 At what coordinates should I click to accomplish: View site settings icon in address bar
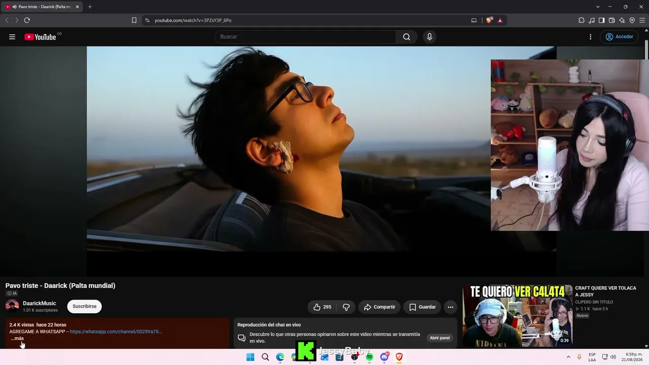[x=147, y=20]
